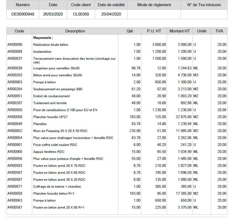Click the empty N° de Tva intracom cell
Image resolution: width=234 pixels, height=219 pixels.
pyautogui.click(x=204, y=14)
